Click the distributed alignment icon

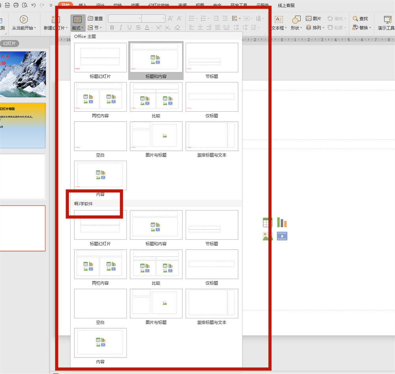pos(226,28)
